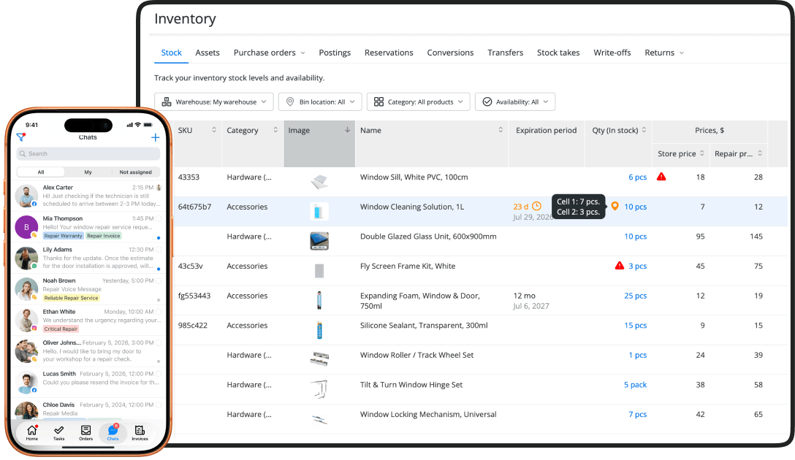Select the 'My' chats segment
The height and width of the screenshot is (460, 795).
coord(88,172)
